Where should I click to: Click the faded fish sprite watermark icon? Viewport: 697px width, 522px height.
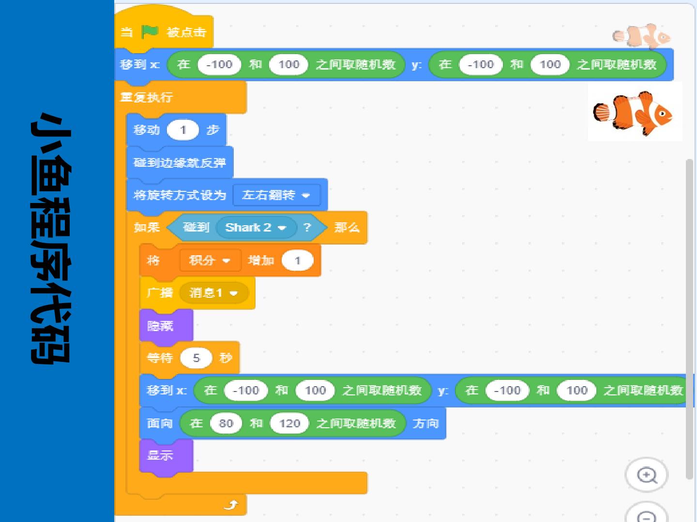[x=641, y=36]
